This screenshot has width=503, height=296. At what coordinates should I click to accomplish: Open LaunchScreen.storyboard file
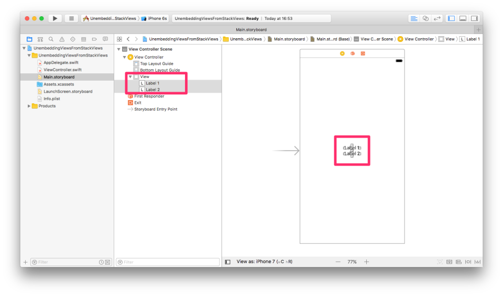click(68, 91)
